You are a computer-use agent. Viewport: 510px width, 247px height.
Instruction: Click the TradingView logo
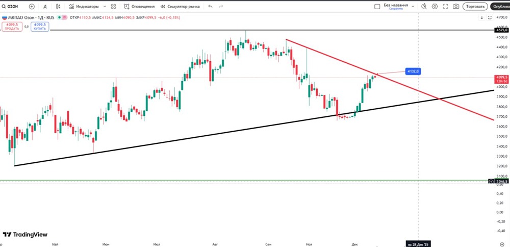coord(25,234)
